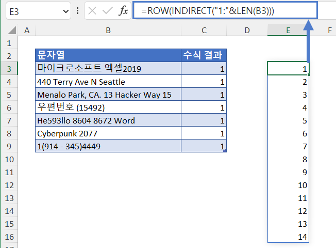Select row 9 header
Image resolution: width=336 pixels, height=248 pixels.
[x=9, y=146]
